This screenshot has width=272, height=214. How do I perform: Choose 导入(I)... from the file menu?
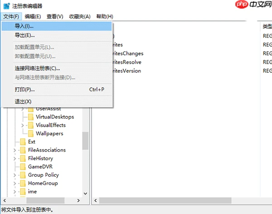[57, 26]
